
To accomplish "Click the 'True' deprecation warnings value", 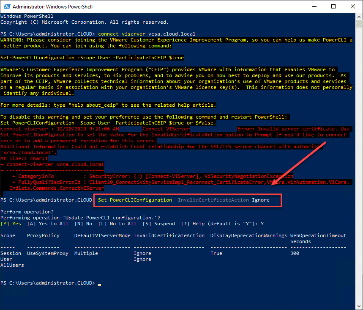I will 216,253.
